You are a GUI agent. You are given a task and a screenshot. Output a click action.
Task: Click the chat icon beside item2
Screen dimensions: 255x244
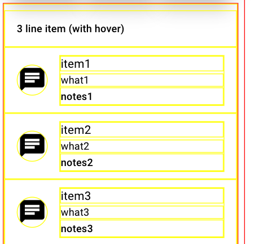coord(32,146)
